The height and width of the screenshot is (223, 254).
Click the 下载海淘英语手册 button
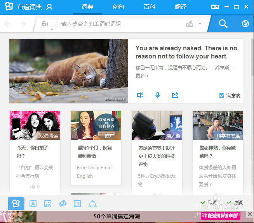(x=221, y=216)
